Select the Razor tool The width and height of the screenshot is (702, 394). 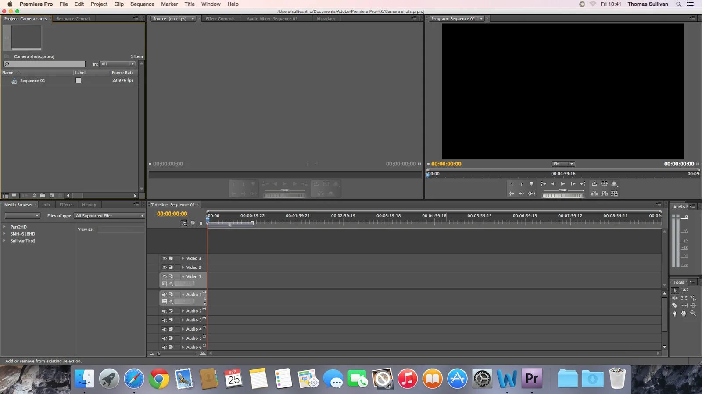[675, 306]
